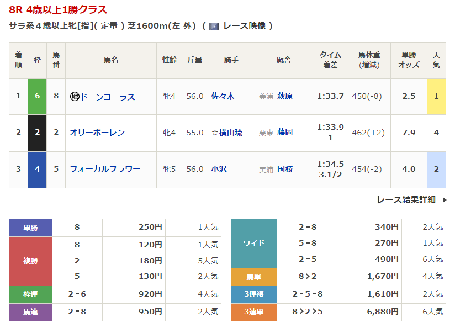Open horse オリーボーレン page
455x327 pixels.
pyautogui.click(x=97, y=133)
